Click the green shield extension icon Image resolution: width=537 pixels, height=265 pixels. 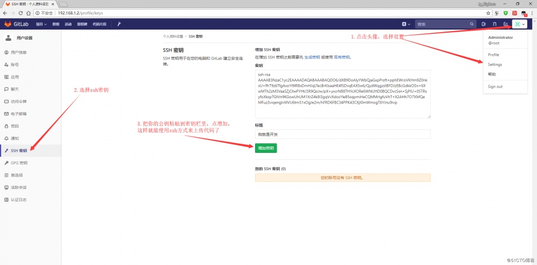[505, 13]
